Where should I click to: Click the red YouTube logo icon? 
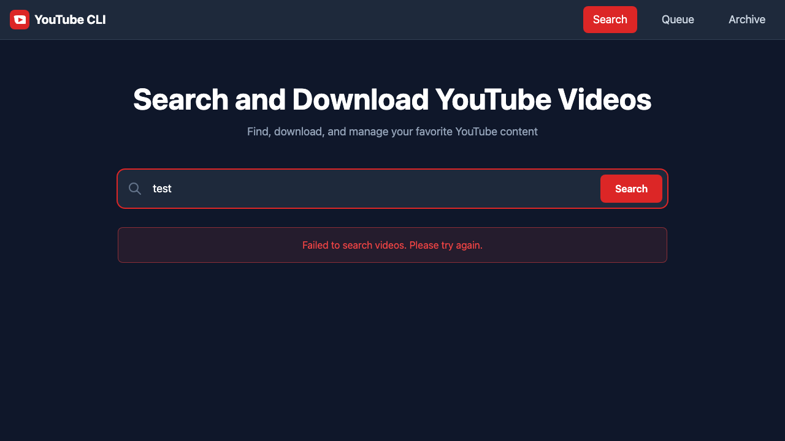click(x=20, y=20)
